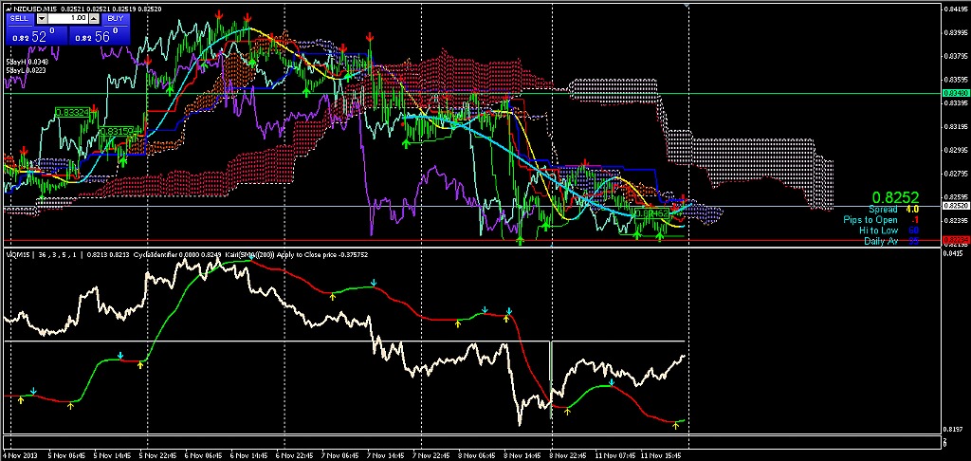Click the 0.0415 indicator scale value

(952, 253)
